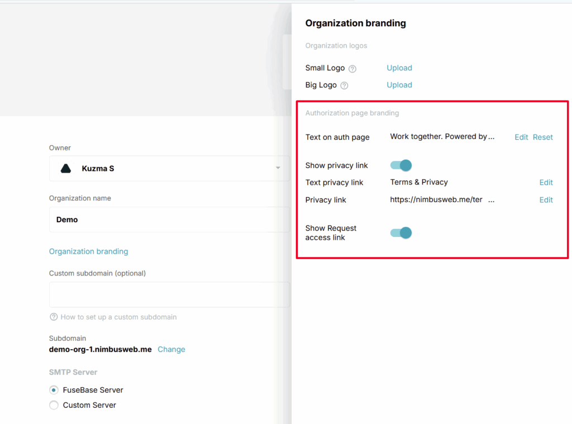
Task: Change the demo-org-1 subdomain
Action: tap(171, 349)
